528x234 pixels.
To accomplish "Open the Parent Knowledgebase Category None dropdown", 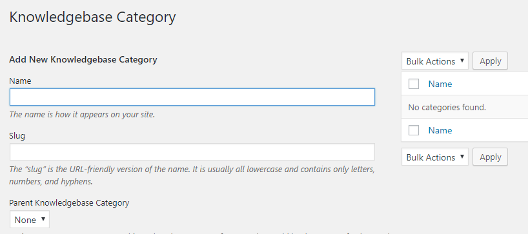I will pyautogui.click(x=30, y=220).
